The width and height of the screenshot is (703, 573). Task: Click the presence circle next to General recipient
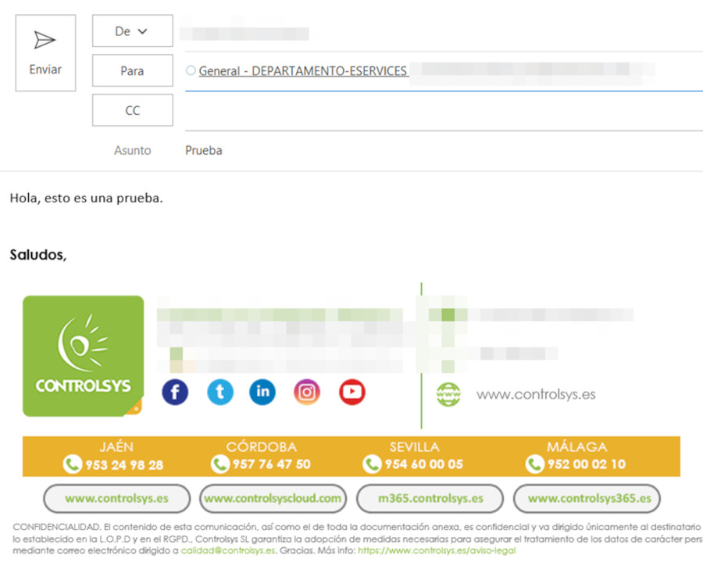[x=191, y=70]
